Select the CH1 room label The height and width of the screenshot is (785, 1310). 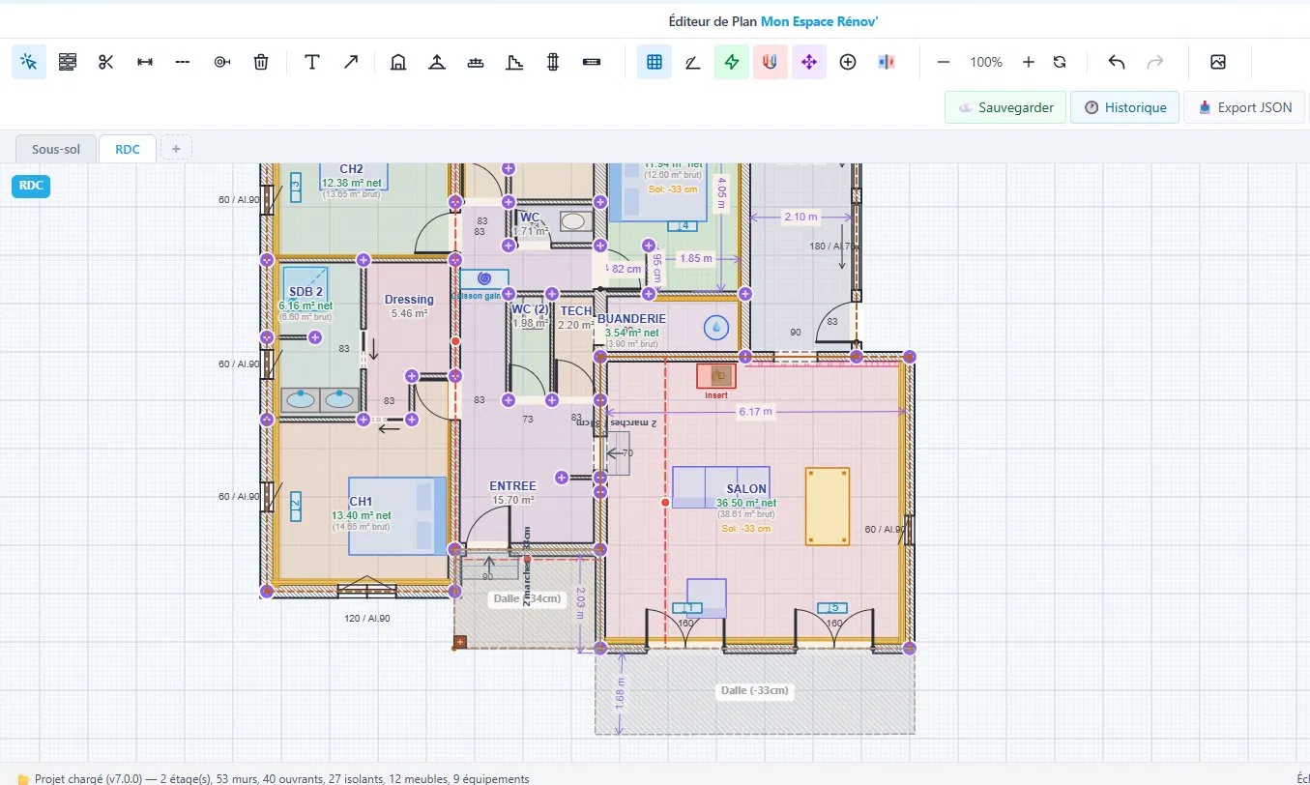(361, 502)
